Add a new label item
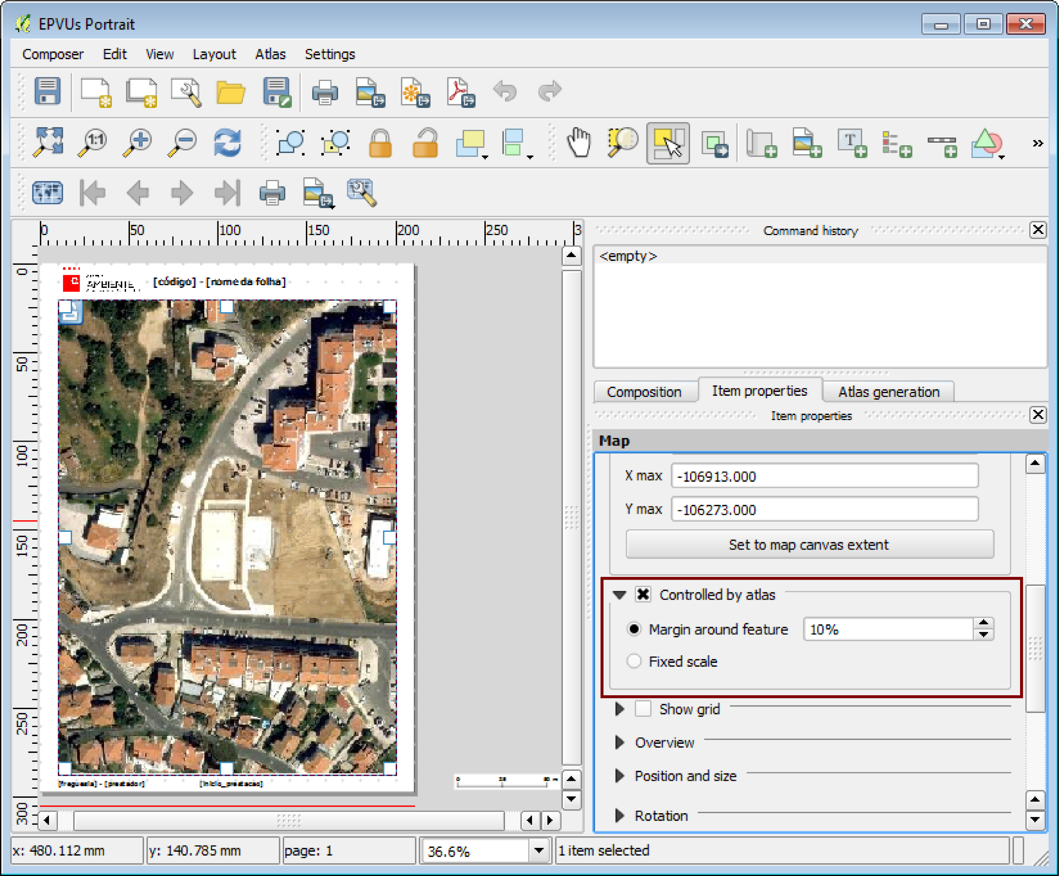Image resolution: width=1059 pixels, height=876 pixels. 852,143
